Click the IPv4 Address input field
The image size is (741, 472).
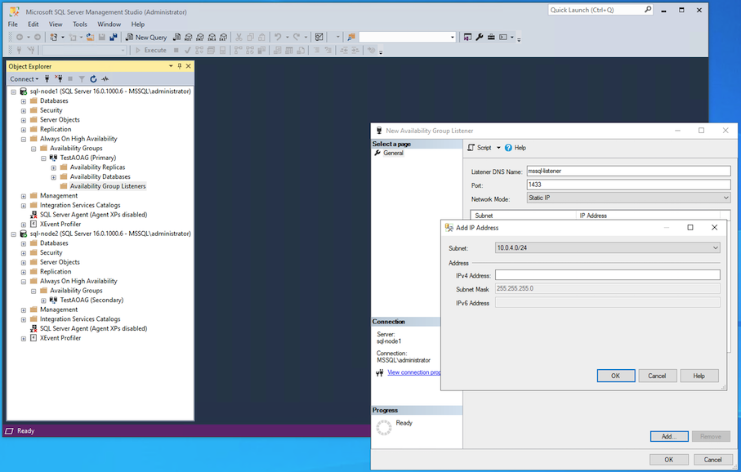pos(607,275)
